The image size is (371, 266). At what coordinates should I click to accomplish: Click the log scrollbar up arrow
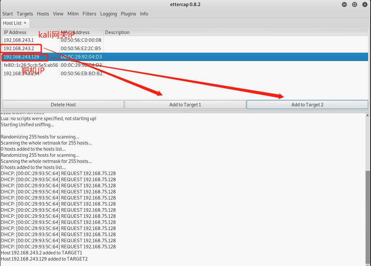point(367,115)
